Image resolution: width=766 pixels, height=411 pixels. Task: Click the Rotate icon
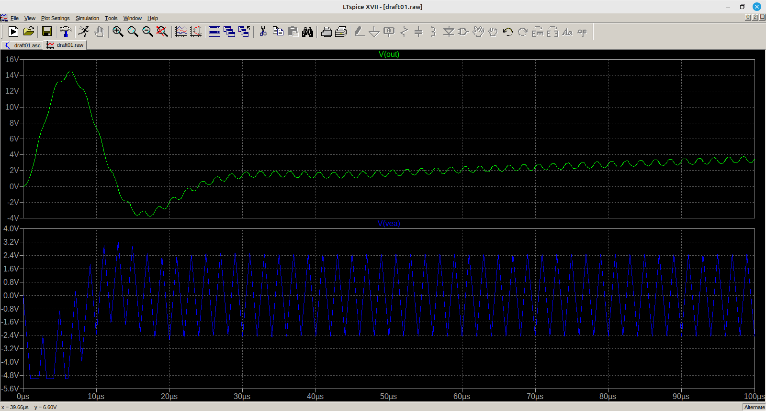click(538, 32)
